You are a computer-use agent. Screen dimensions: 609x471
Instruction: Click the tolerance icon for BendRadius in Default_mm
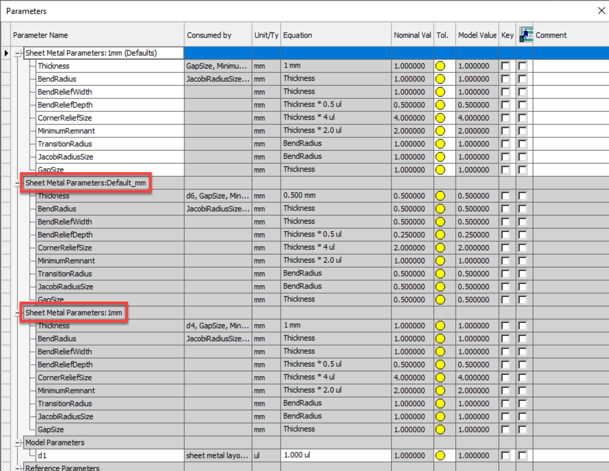click(x=440, y=209)
